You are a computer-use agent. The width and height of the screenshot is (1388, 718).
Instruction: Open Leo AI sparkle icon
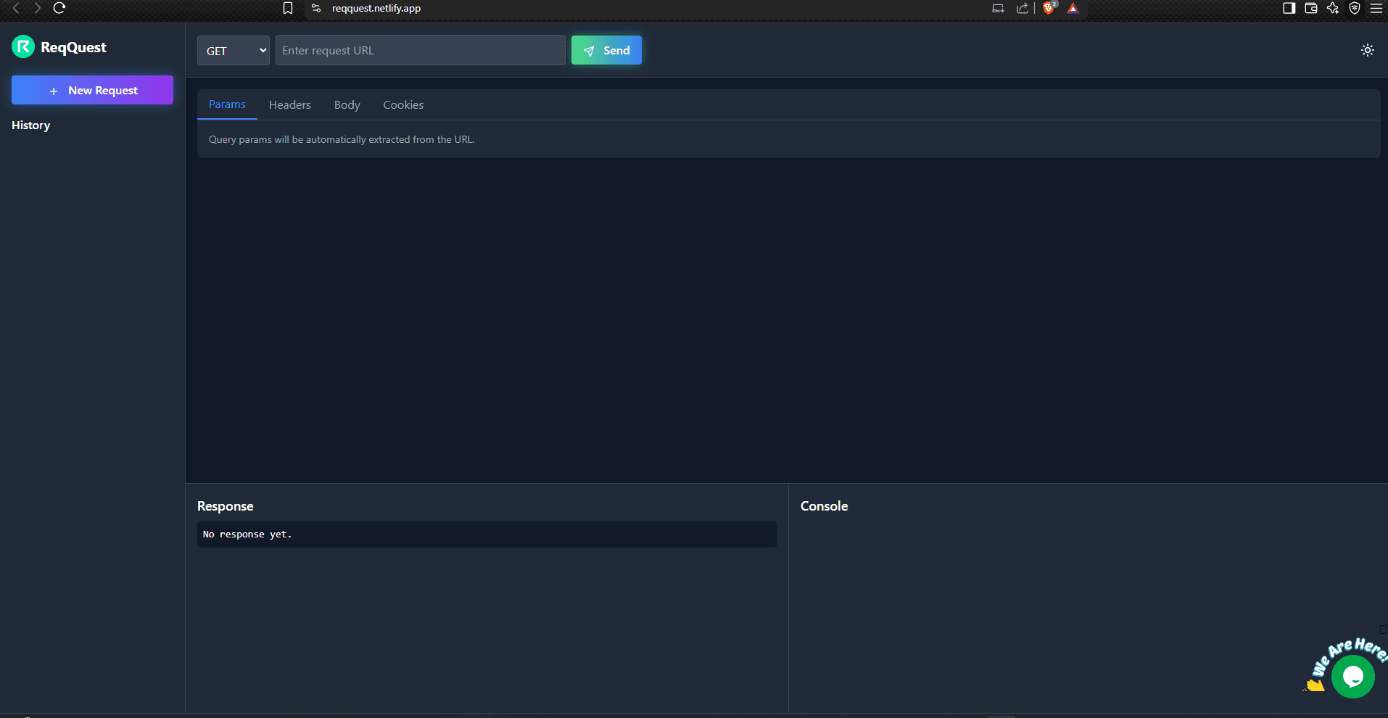point(1334,8)
